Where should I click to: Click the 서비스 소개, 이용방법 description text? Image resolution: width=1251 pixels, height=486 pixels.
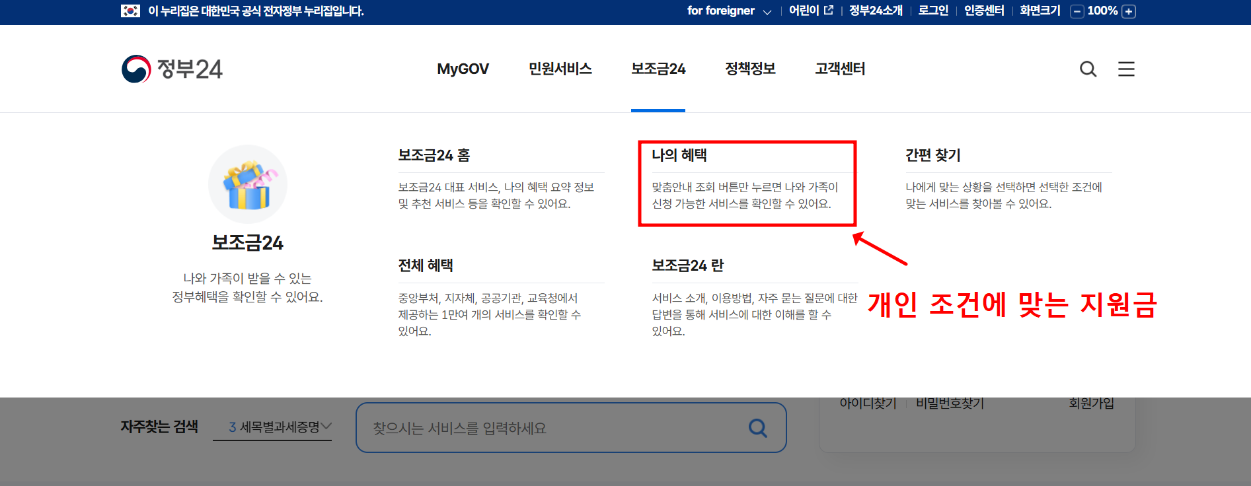coord(755,314)
